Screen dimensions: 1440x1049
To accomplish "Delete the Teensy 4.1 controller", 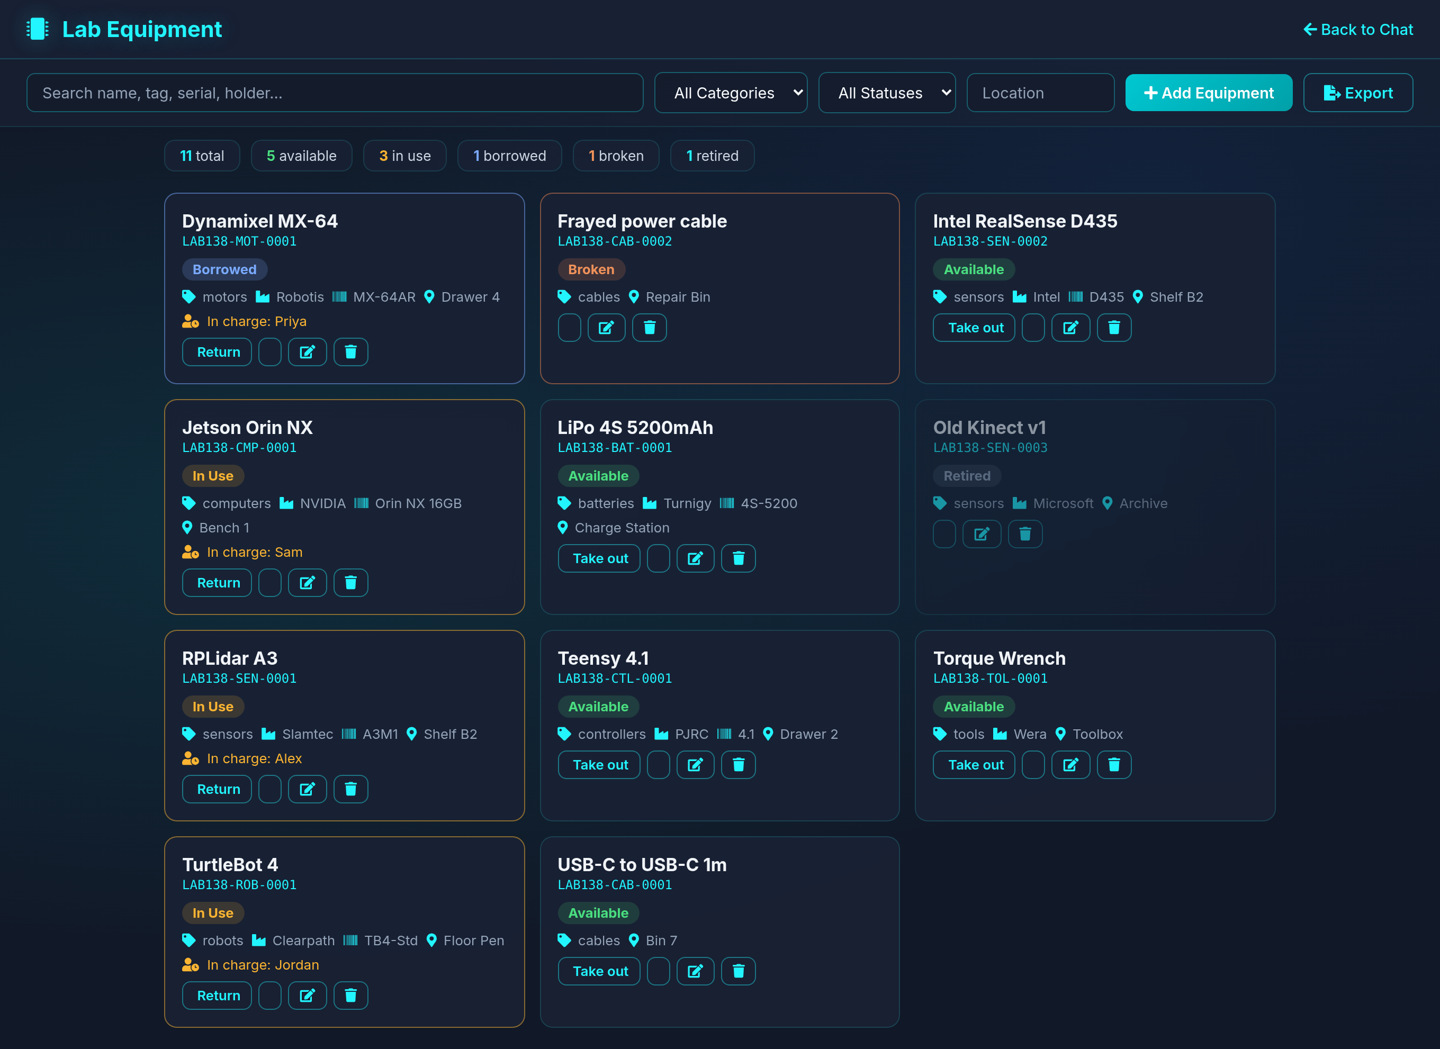I will pyautogui.click(x=738, y=765).
